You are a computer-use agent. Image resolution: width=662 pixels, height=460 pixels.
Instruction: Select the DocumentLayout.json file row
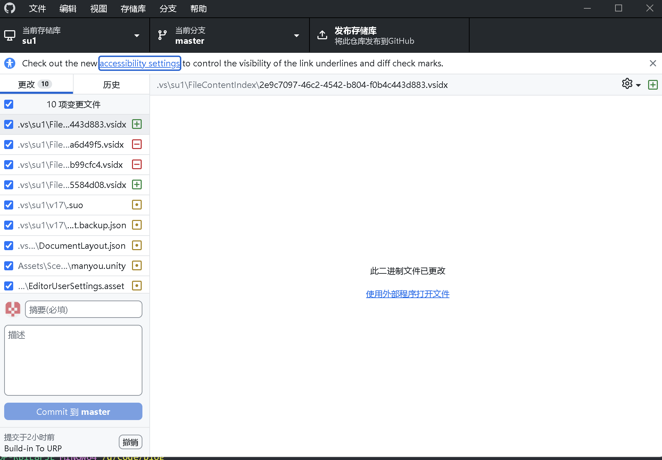click(x=75, y=246)
